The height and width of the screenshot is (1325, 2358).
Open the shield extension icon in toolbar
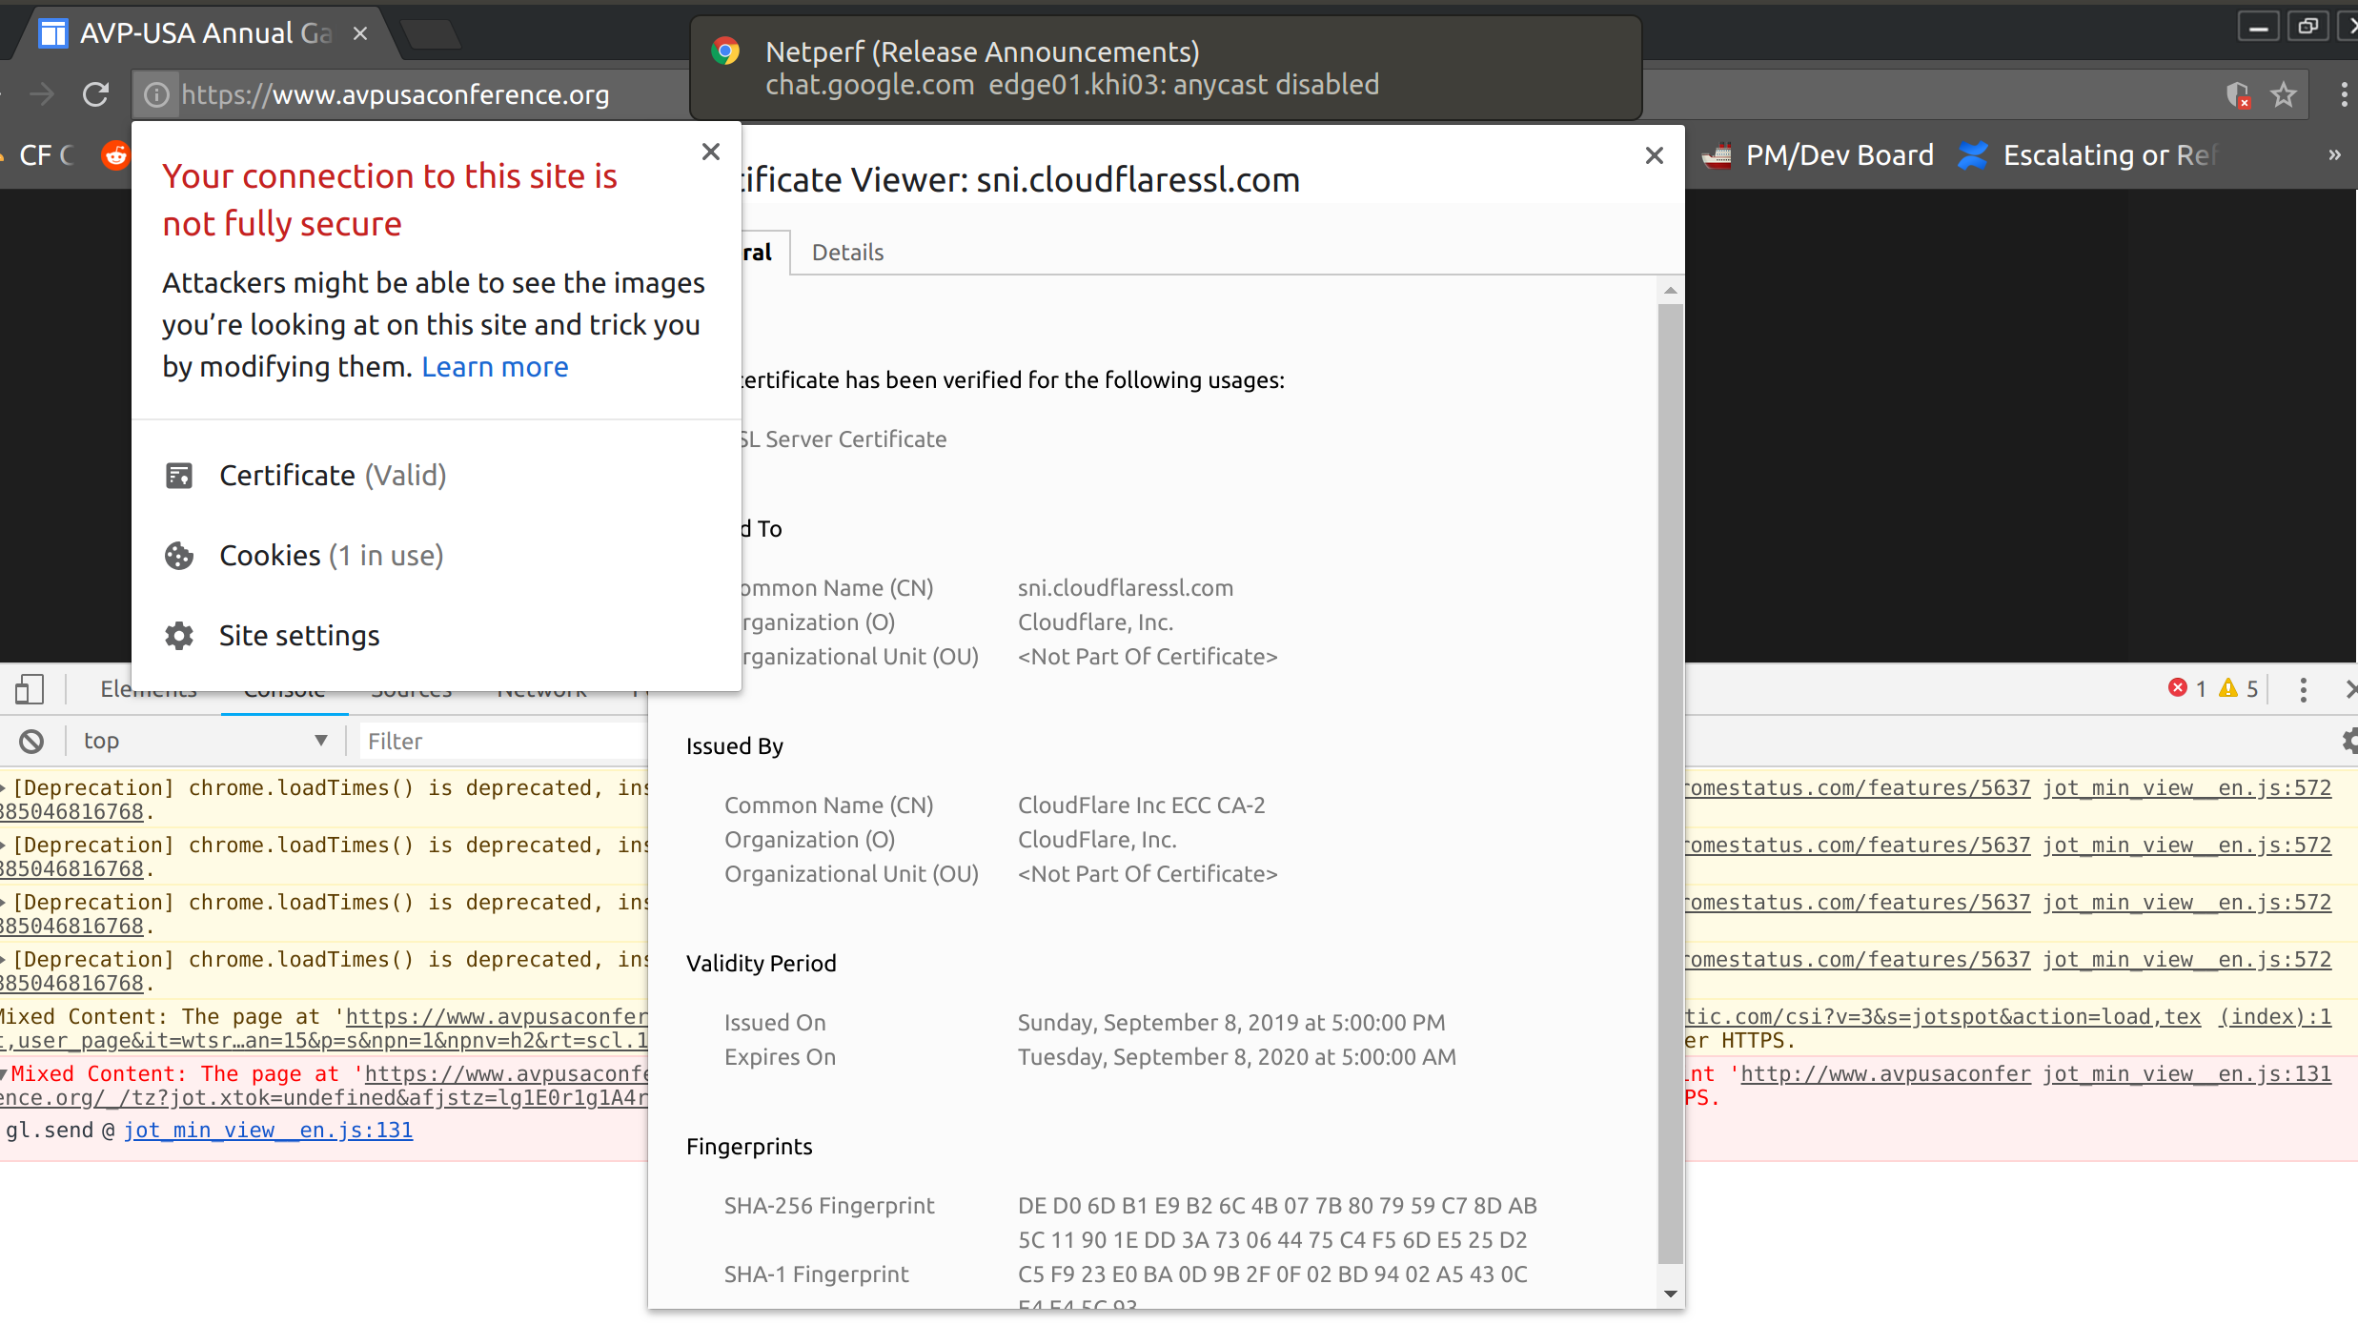click(2238, 94)
